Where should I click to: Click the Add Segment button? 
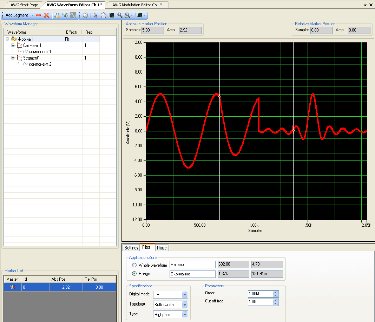[x=17, y=15]
